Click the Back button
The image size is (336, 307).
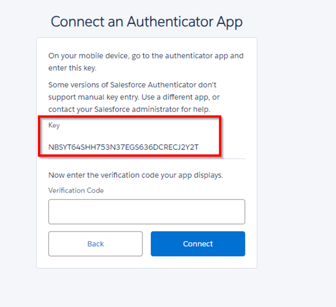coord(95,244)
